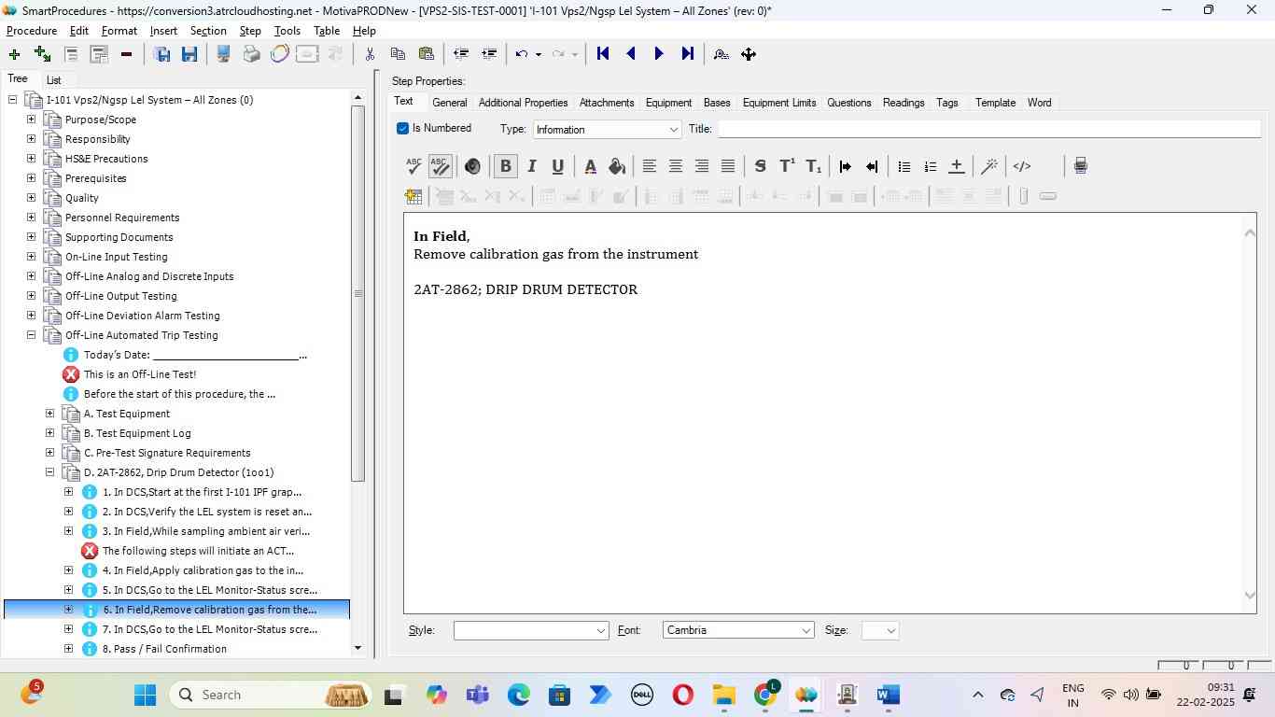Click the scissors cut icon

coord(370,54)
